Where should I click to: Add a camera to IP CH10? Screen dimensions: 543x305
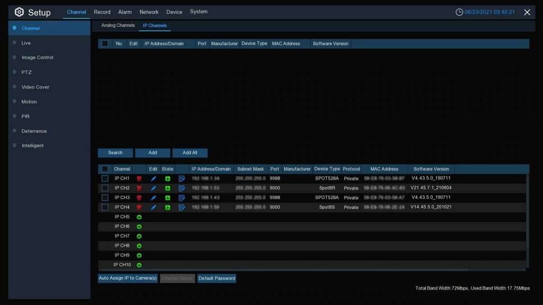(x=139, y=265)
